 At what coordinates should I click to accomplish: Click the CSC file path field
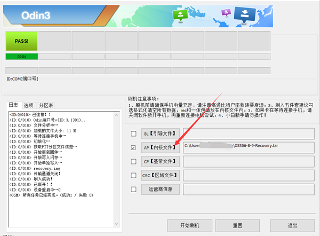pos(249,175)
